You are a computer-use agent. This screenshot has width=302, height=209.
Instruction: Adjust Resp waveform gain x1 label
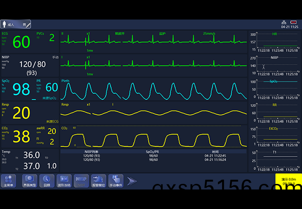(88, 104)
